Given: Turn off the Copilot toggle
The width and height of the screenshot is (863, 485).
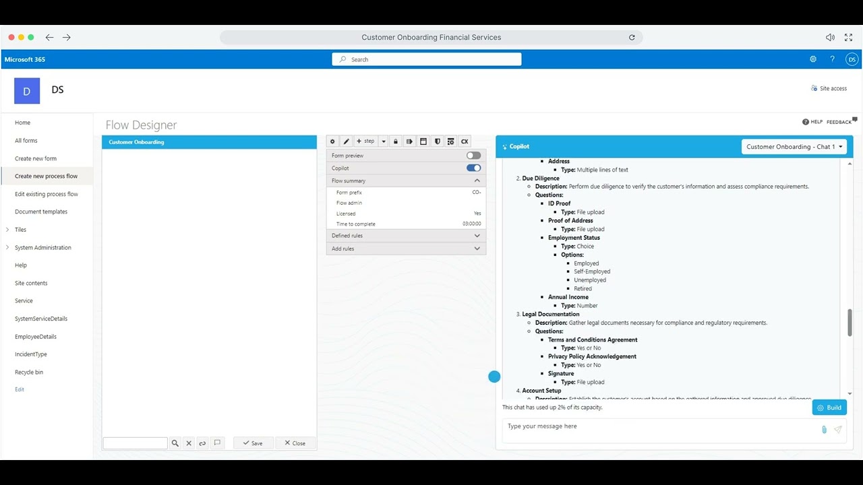Looking at the screenshot, I should point(474,168).
